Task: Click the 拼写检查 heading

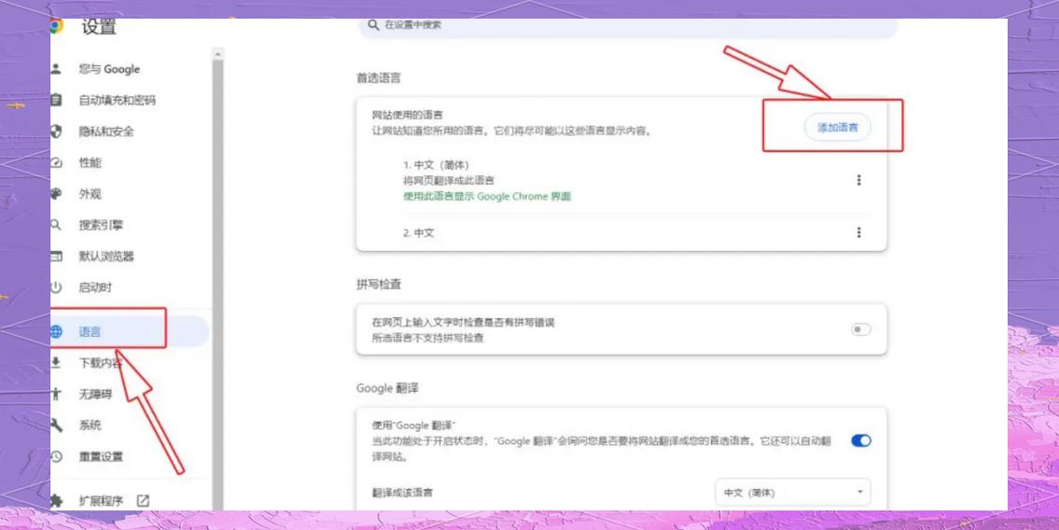Action: point(378,285)
